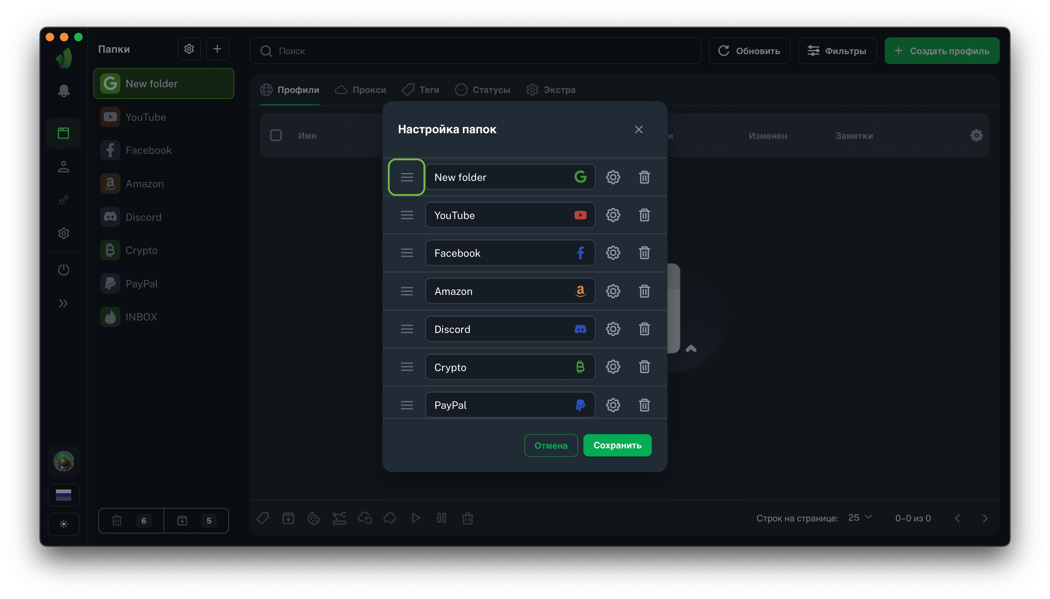Screen dimensions: 1050x599
Task: Switch to the Прокси tab
Action: (360, 90)
